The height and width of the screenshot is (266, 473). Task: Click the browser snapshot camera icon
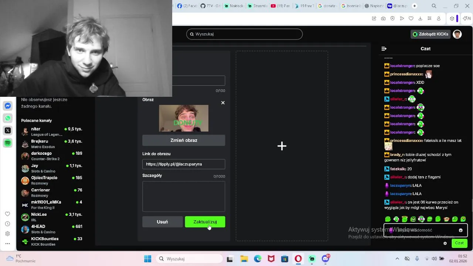383,18
